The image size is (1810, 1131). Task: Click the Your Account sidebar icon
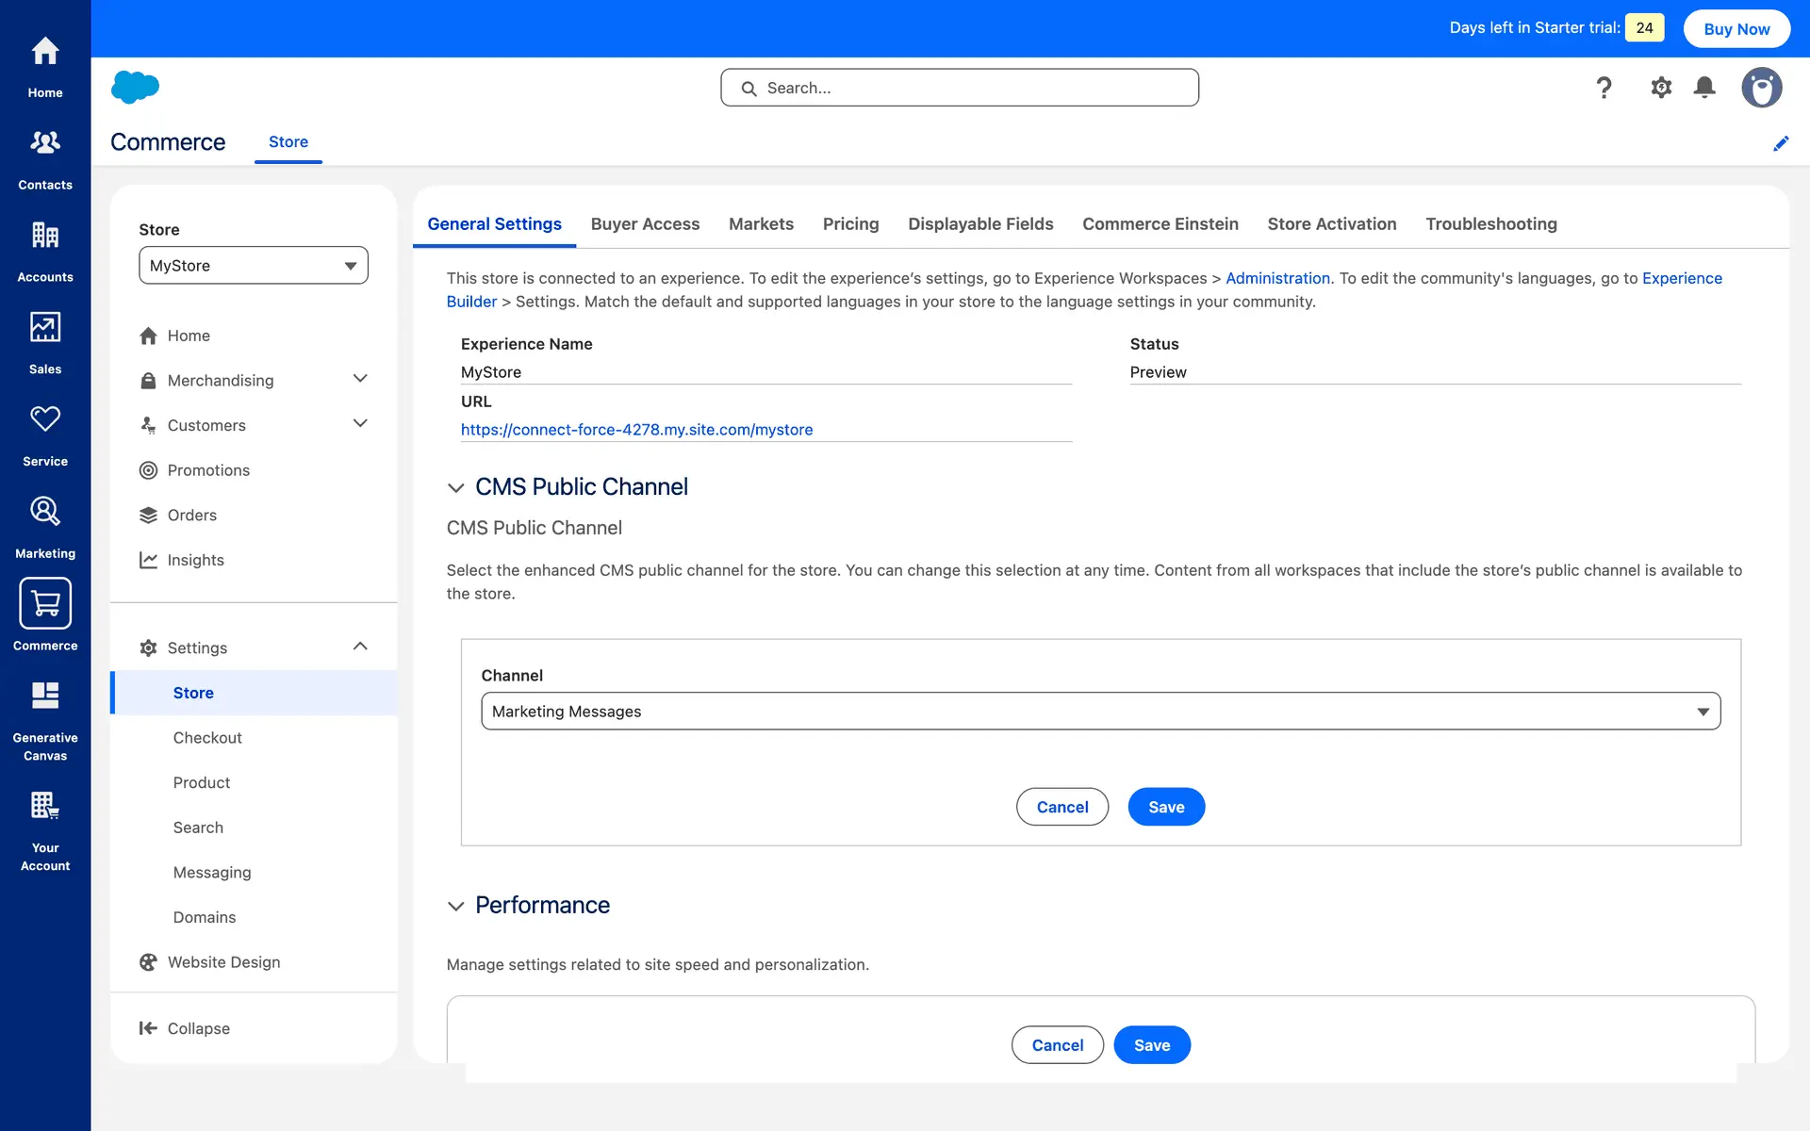[45, 807]
